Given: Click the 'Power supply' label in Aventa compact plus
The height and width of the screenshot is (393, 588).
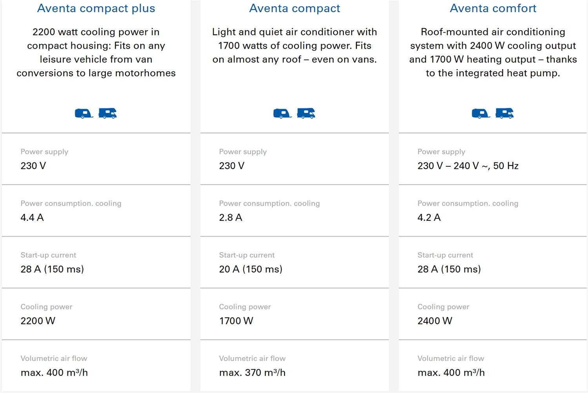Looking at the screenshot, I should tap(44, 152).
